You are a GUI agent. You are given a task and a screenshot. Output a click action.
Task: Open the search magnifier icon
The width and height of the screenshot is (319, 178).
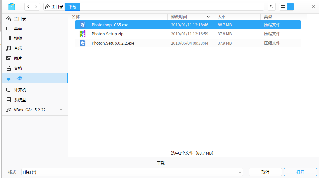point(271,7)
